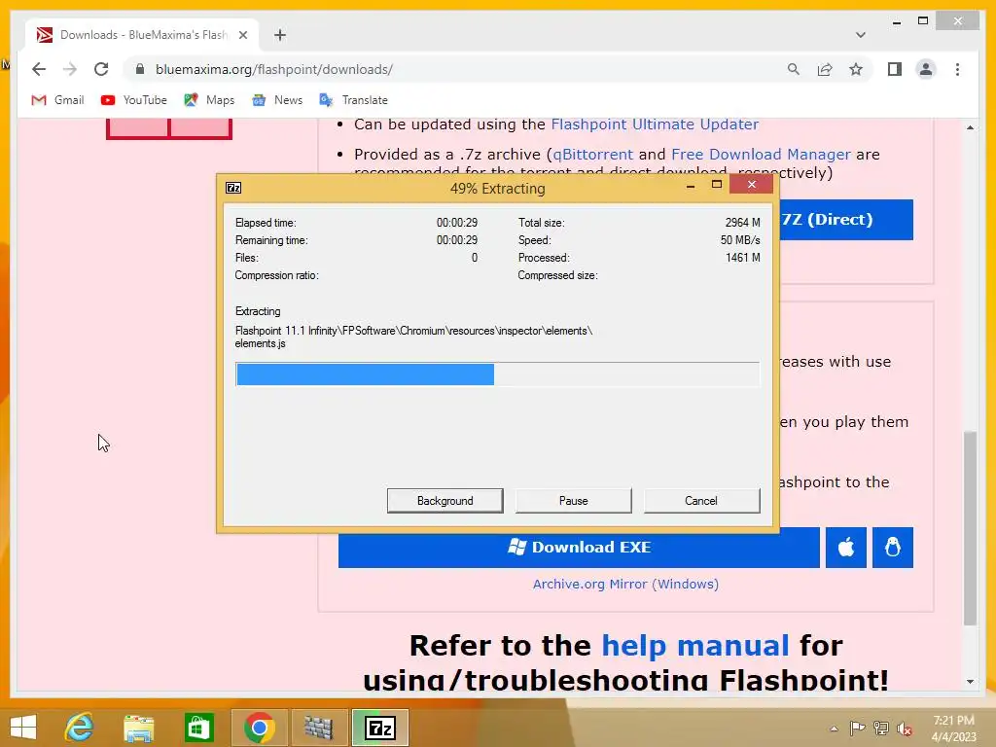Click the 7z icon in the dialog title bar
Viewport: 996px width, 747px height.
233,188
